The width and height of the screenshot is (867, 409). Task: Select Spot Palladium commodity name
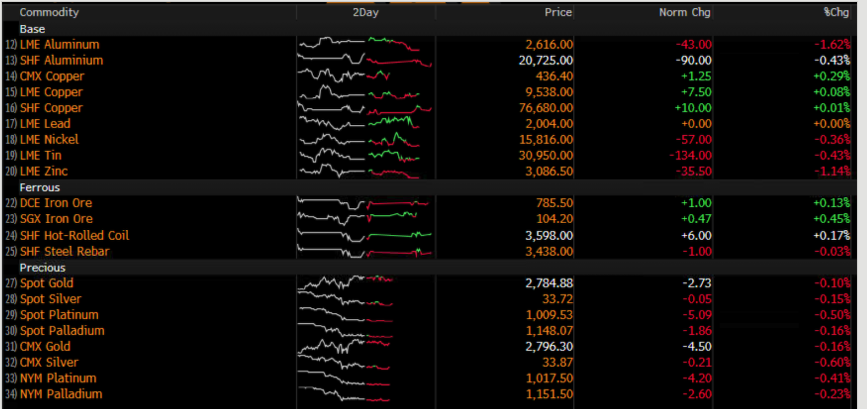62,331
